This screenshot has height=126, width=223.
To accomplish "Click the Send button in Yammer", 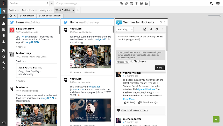I will click(159, 68).
